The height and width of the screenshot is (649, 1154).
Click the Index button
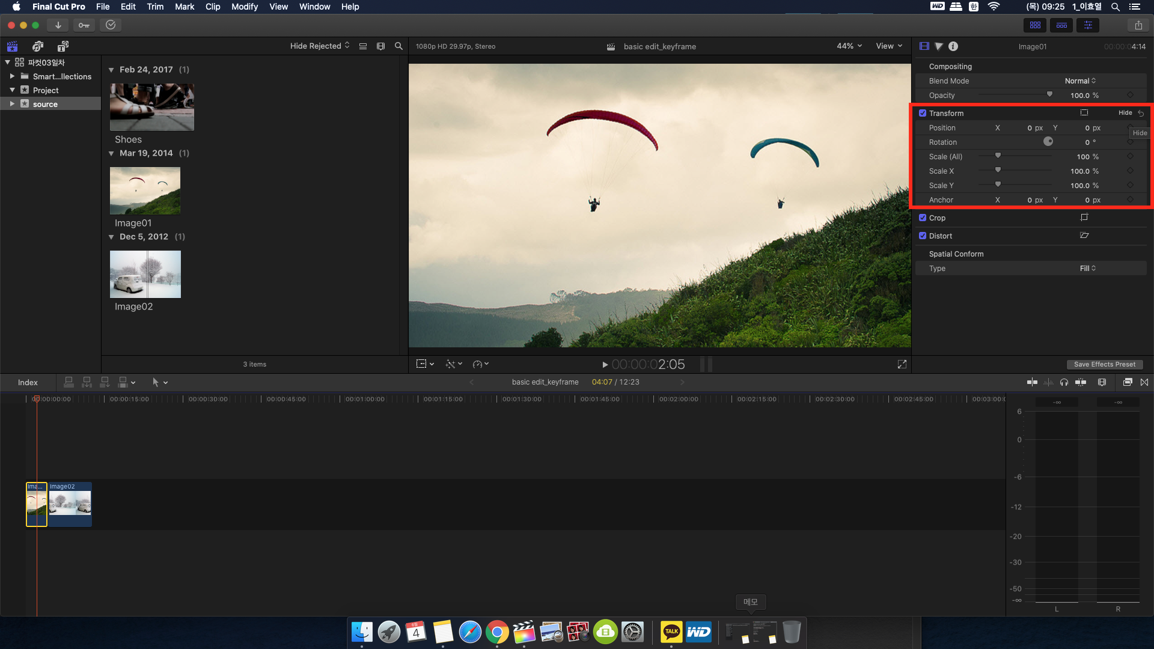28,382
